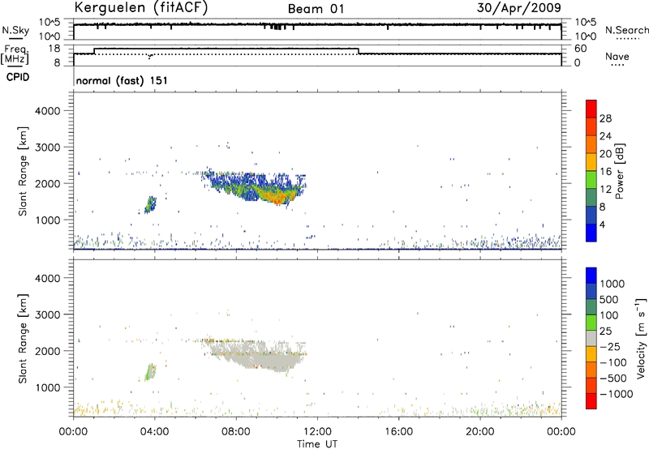Click the '28' value on Power colorbar
649x449 pixels.
coord(605,118)
